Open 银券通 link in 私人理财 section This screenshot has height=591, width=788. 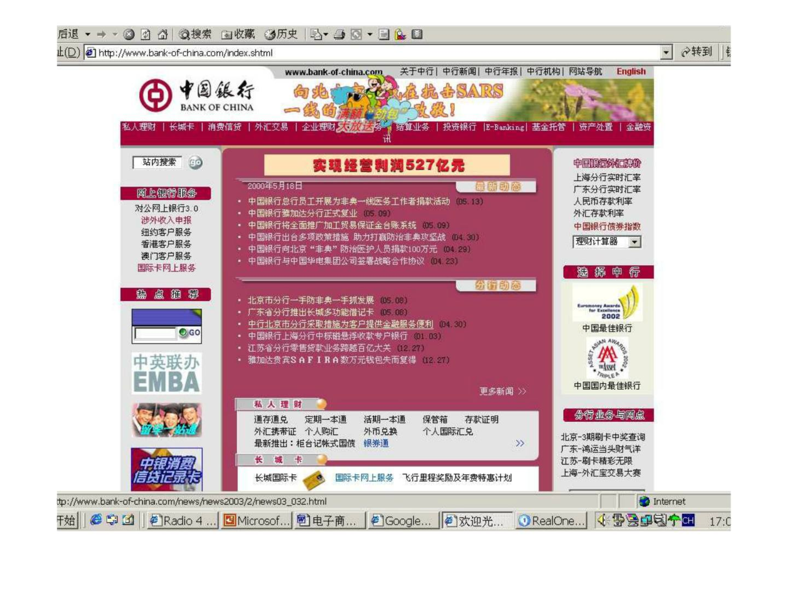(x=376, y=444)
